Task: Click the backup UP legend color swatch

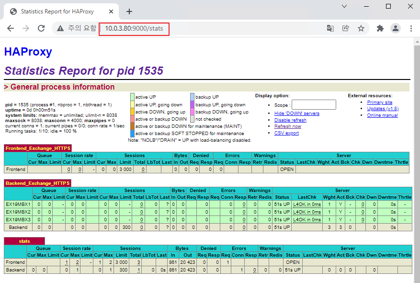Action: [193, 97]
